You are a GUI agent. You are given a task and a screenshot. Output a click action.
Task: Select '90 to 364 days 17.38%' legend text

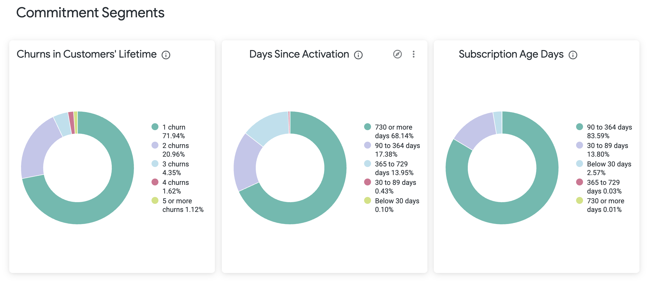click(x=398, y=150)
